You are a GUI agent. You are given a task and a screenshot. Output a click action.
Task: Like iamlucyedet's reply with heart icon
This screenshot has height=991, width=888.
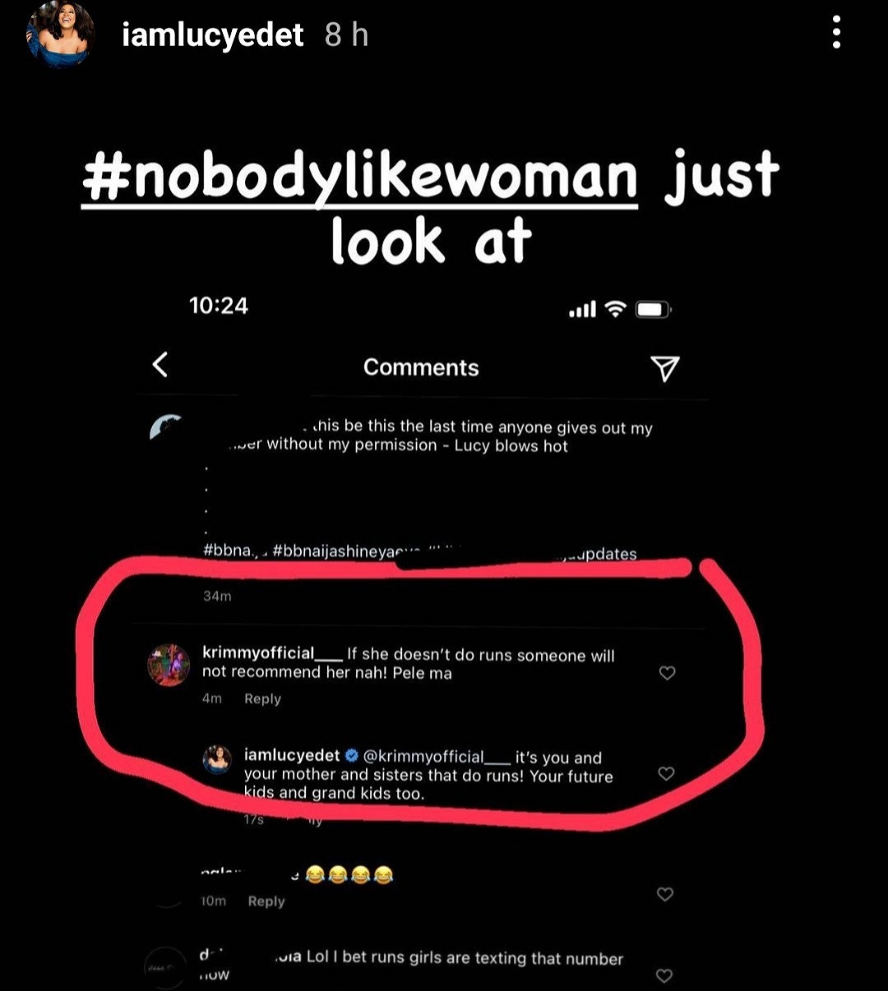pyautogui.click(x=667, y=773)
